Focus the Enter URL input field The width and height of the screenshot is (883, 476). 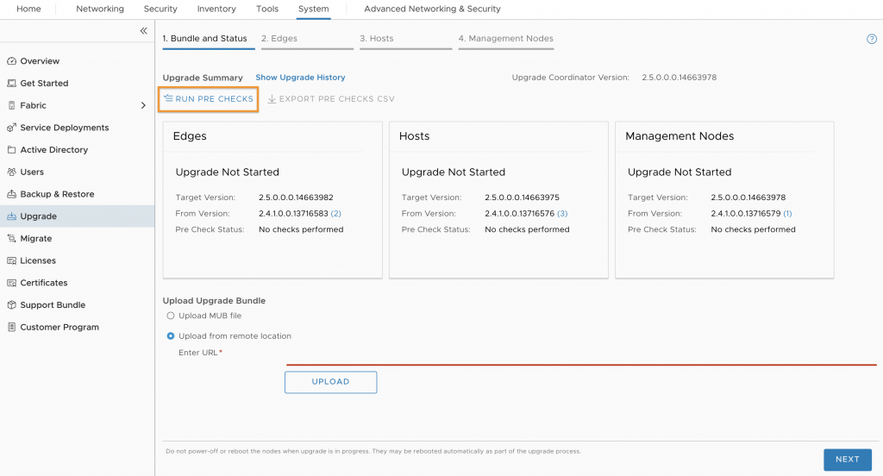[581, 357]
